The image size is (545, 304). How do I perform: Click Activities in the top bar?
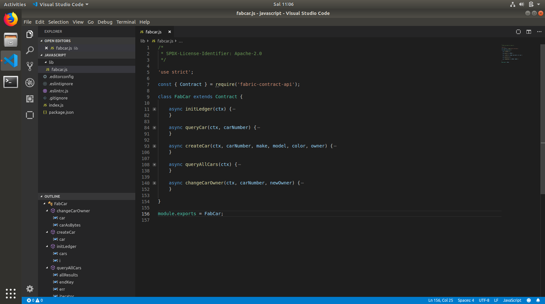coord(15,5)
